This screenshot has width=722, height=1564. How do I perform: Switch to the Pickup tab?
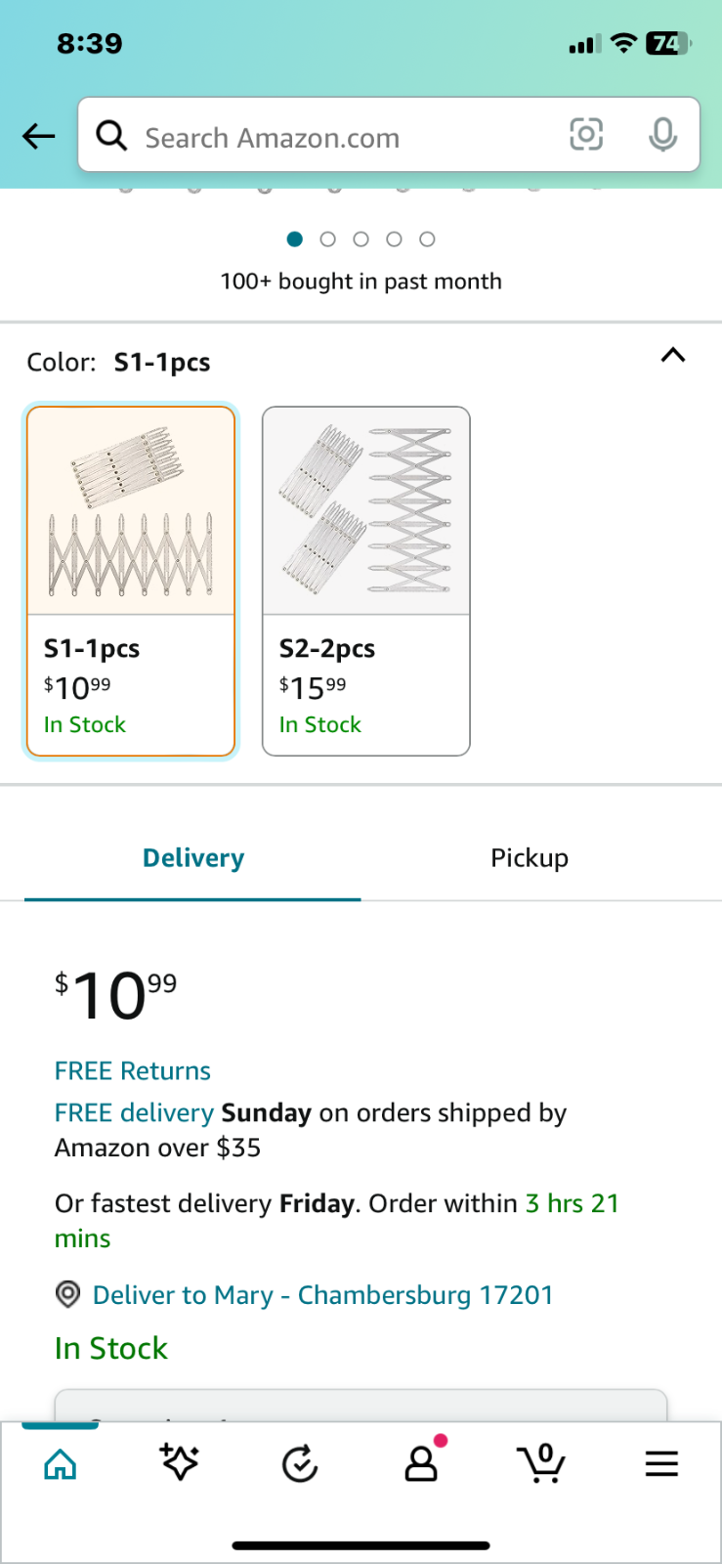(x=530, y=858)
